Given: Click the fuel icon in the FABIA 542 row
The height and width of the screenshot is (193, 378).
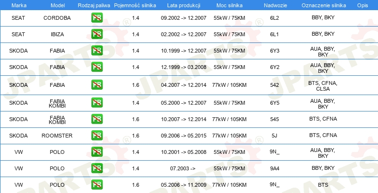Looking at the screenshot, I should [x=97, y=85].
